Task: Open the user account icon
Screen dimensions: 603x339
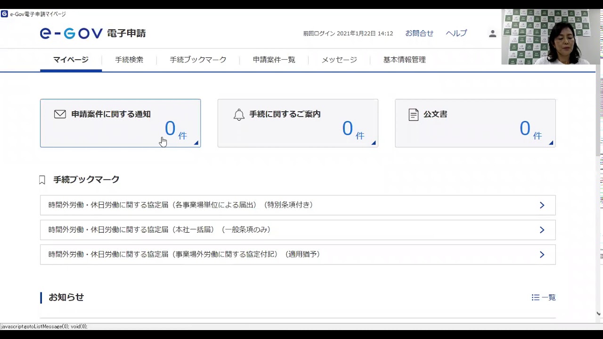Action: point(492,34)
